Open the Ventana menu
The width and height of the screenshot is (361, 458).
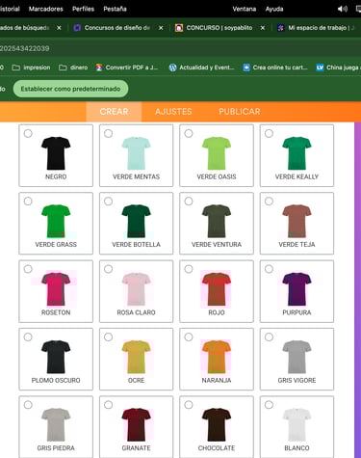point(245,9)
